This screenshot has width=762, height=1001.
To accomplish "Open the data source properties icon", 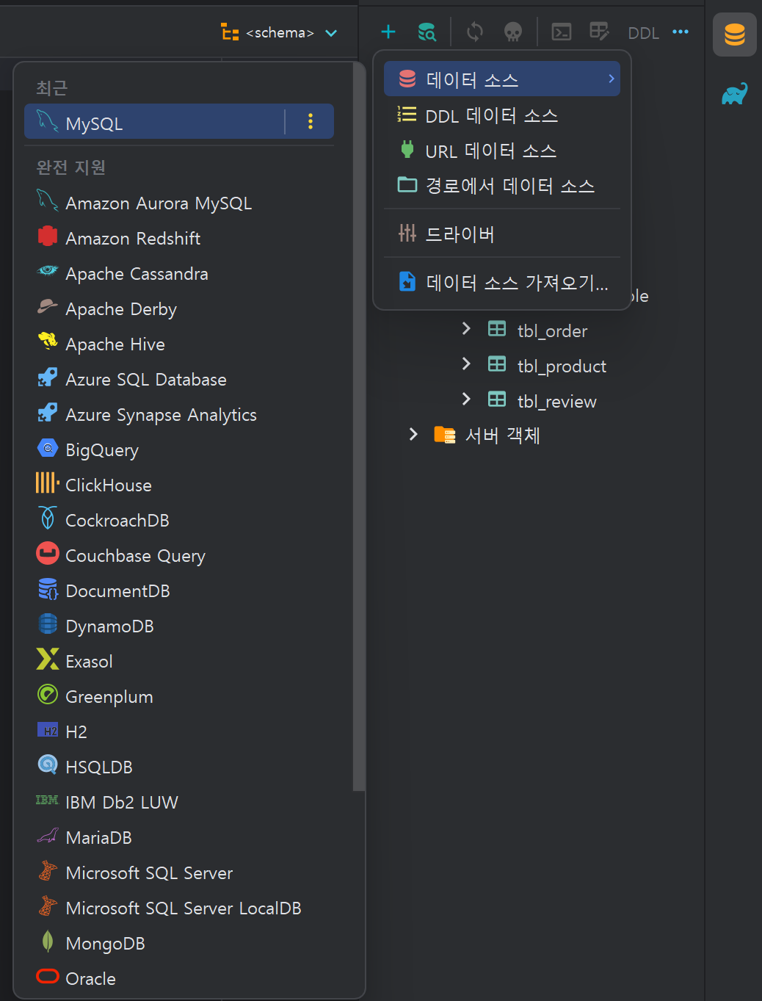I will click(x=427, y=32).
